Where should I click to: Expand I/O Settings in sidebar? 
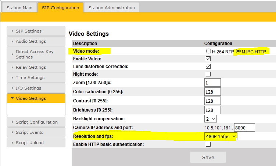coord(36,88)
